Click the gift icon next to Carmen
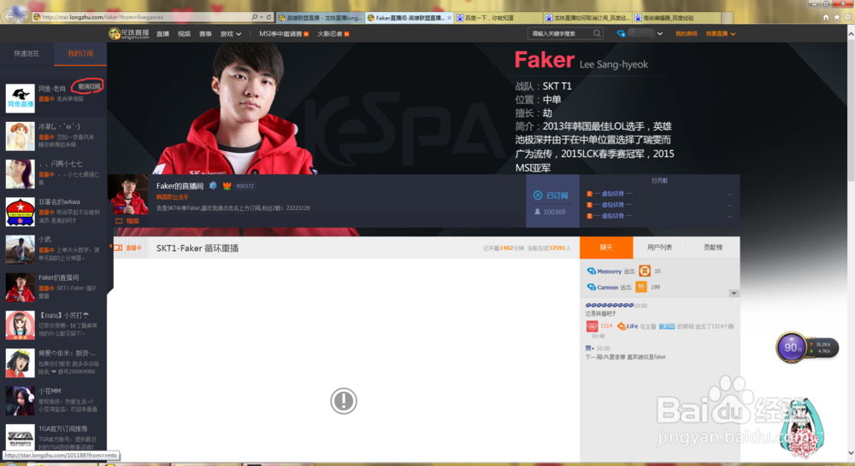Screen dimensions: 855x466 pos(641,287)
